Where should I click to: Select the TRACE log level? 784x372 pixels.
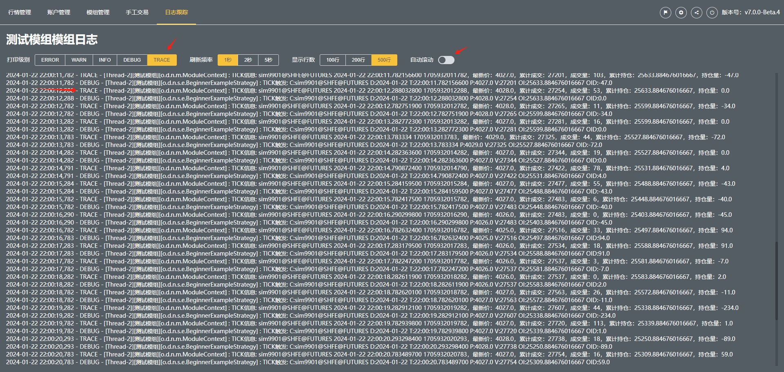(x=162, y=60)
